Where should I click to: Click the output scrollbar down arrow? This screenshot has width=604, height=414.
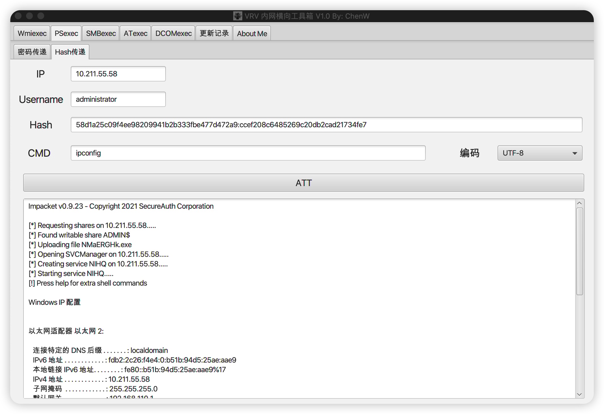[579, 394]
